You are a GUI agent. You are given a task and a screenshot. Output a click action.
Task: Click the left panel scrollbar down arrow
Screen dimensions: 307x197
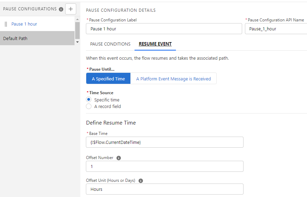[x=77, y=42]
